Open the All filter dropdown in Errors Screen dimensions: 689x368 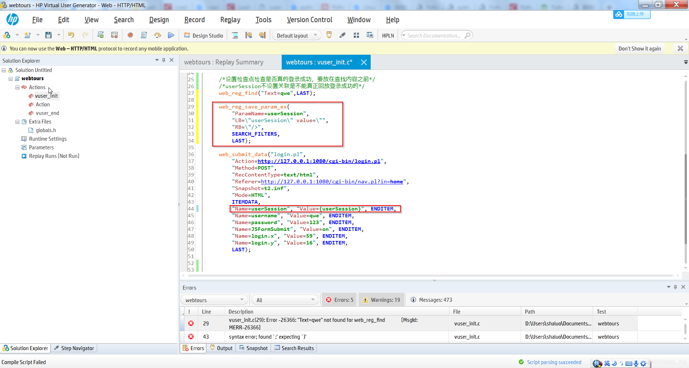tap(285, 300)
